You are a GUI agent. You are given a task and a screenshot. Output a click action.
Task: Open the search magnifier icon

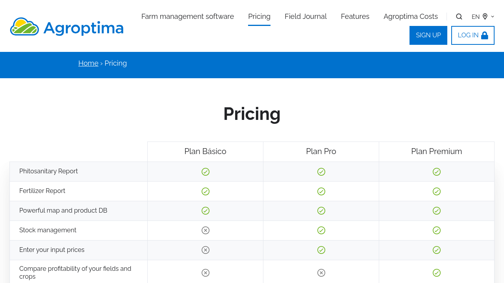[459, 17]
